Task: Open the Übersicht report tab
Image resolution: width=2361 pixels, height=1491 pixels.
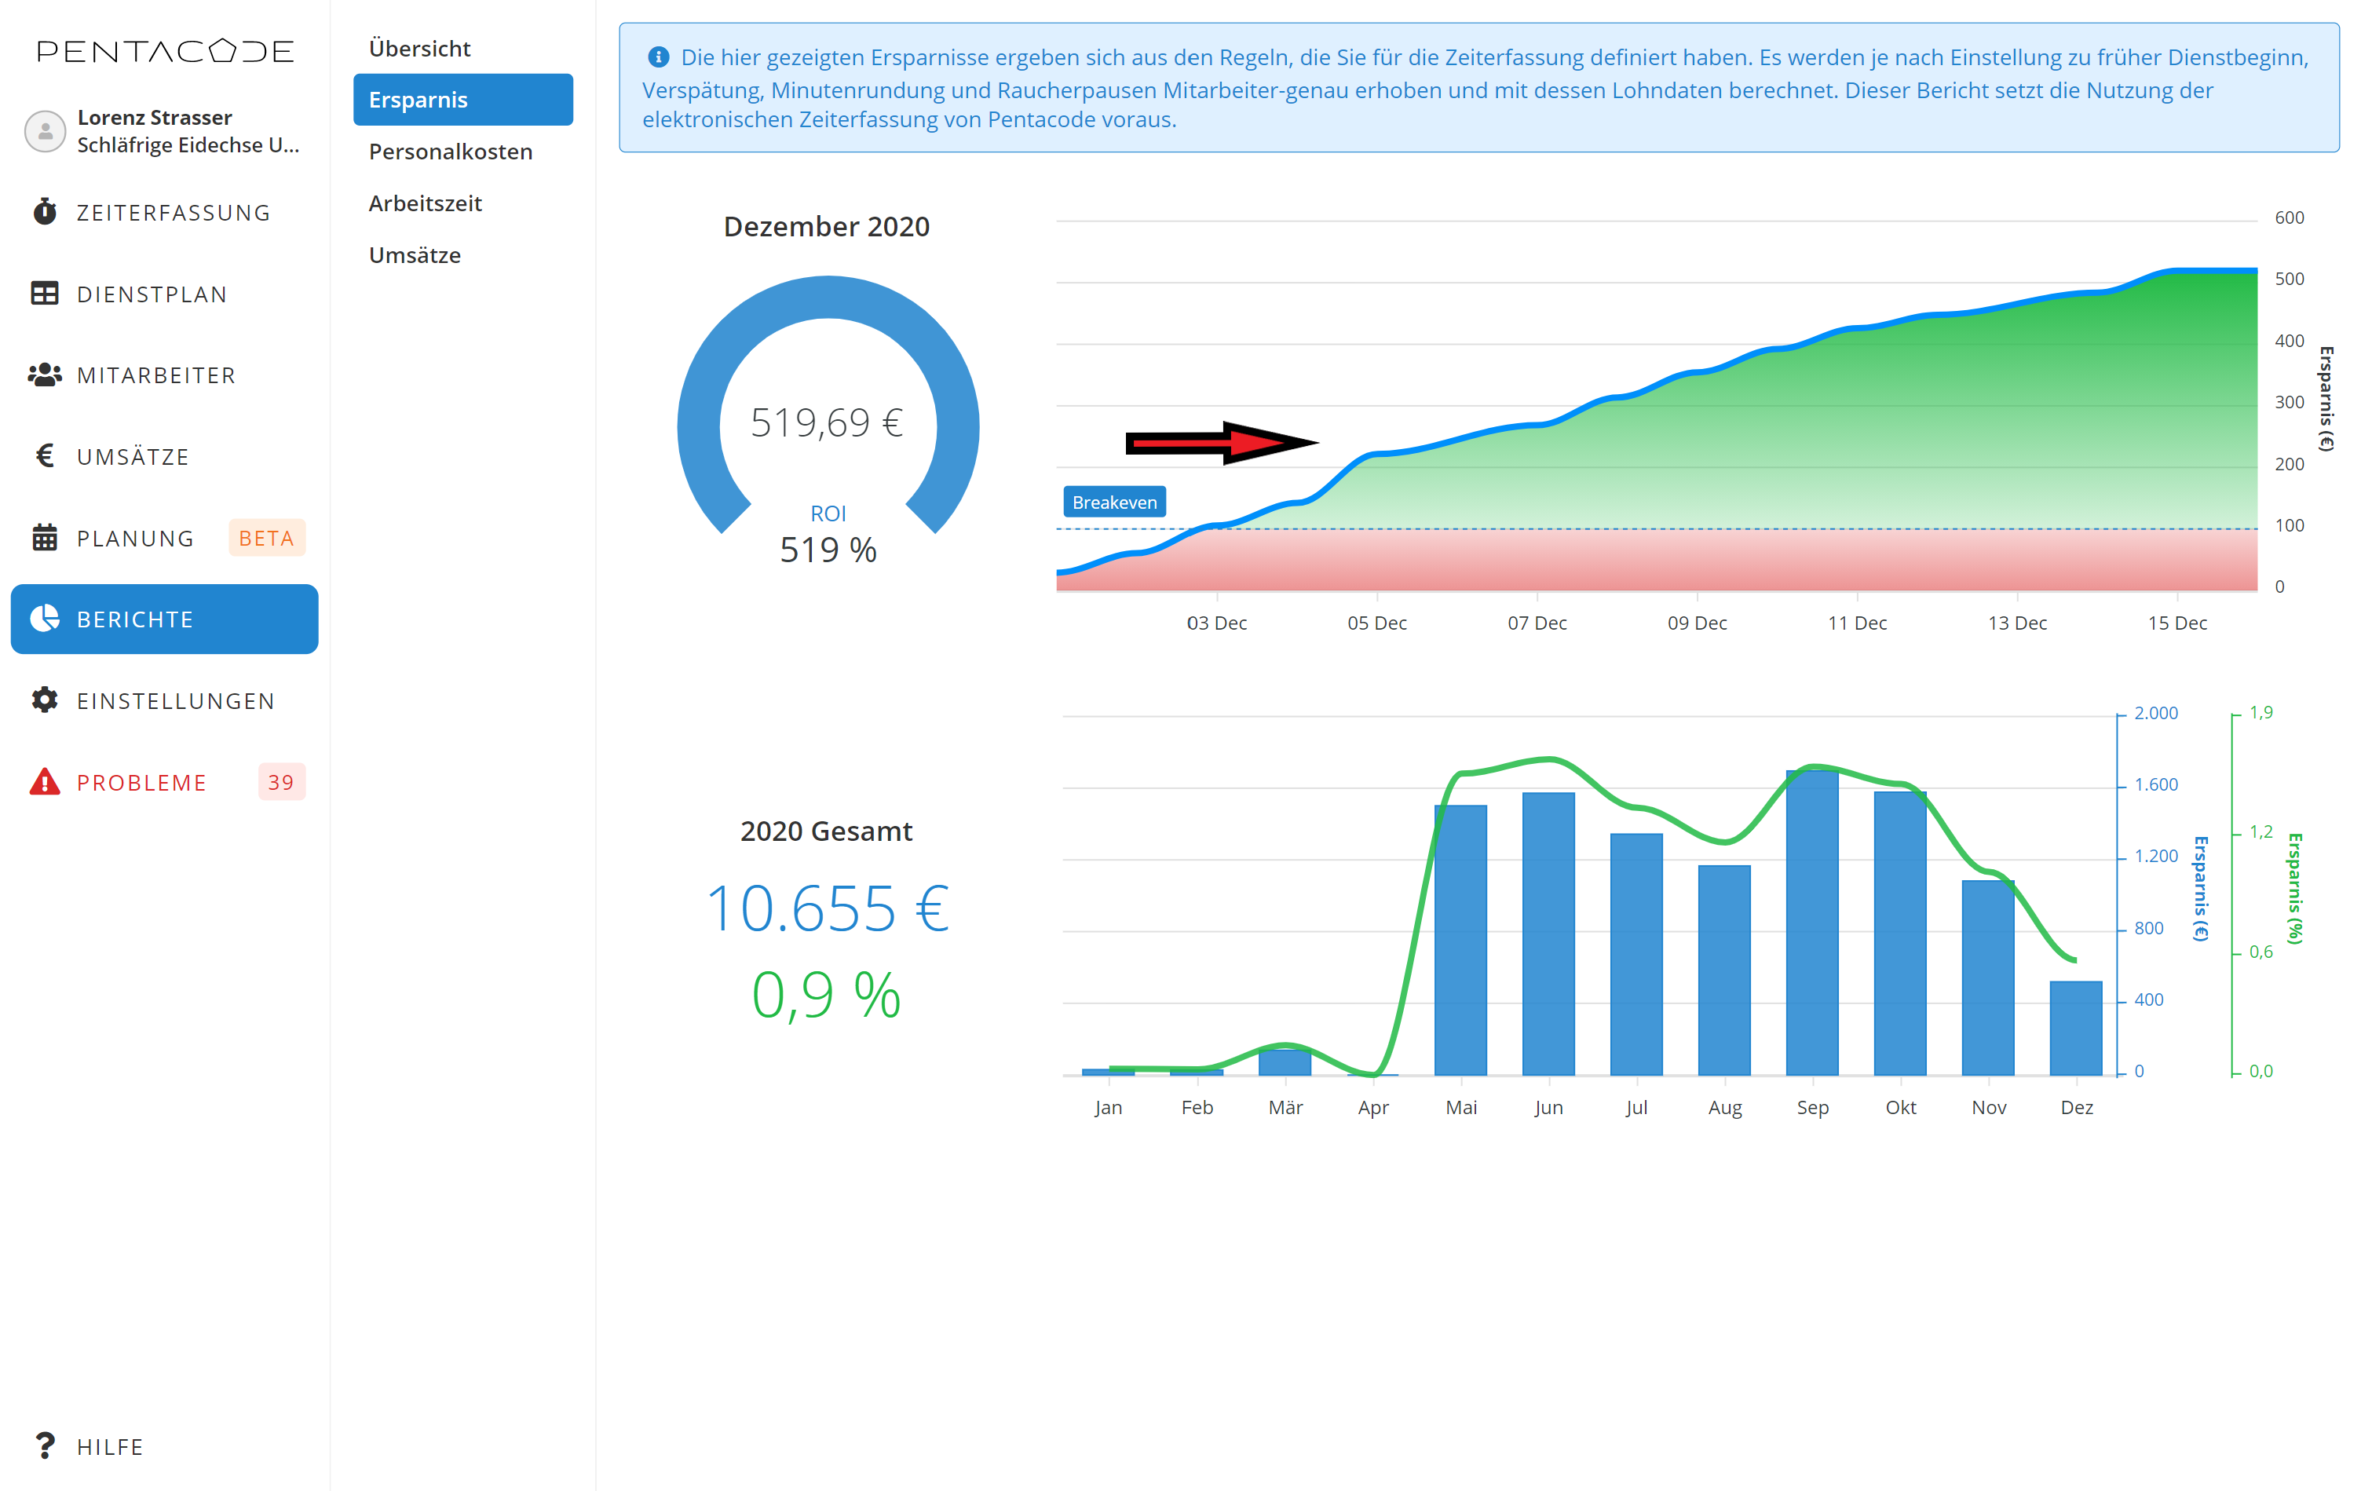Action: 419,48
